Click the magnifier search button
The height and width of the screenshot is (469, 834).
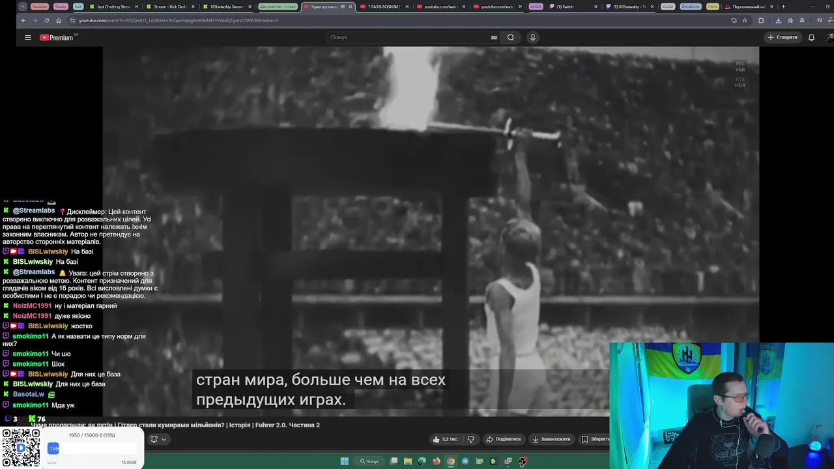coord(511,37)
